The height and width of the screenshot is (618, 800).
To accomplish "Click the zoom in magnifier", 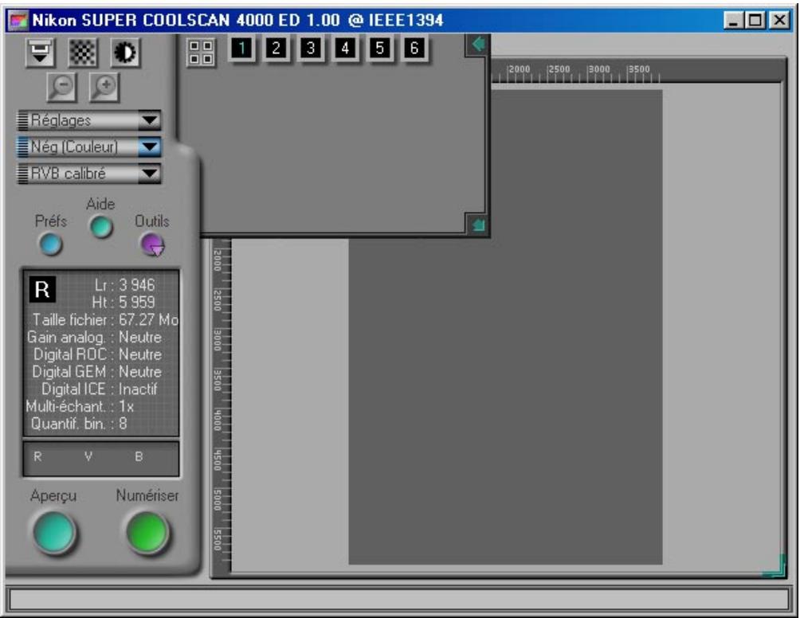I will coord(104,87).
